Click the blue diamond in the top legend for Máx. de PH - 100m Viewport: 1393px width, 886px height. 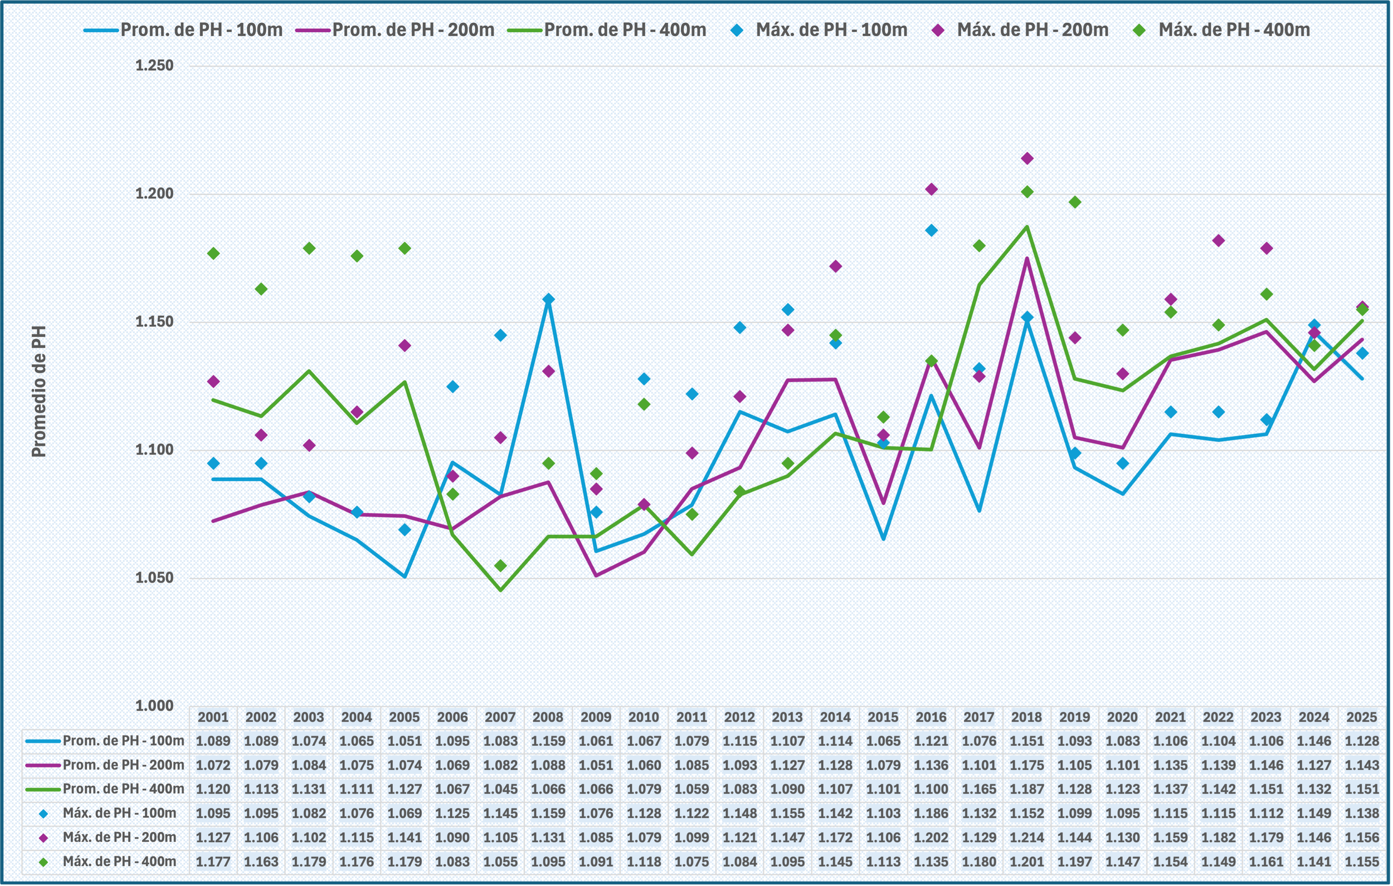click(737, 30)
